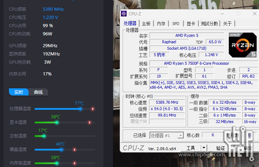The image size is (259, 167).
Task: Click the 总线速度 field 99.81 MHz
Action: tap(167, 115)
